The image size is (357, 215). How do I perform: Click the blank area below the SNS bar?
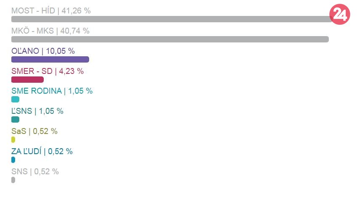(x=168, y=199)
